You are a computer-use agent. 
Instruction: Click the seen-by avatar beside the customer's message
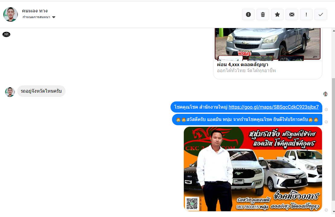point(325,94)
